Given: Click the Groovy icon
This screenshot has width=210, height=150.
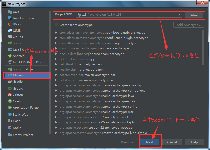Looking at the screenshot, I should tap(10, 89).
